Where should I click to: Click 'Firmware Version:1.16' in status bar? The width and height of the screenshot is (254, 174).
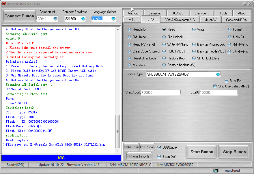point(83,165)
